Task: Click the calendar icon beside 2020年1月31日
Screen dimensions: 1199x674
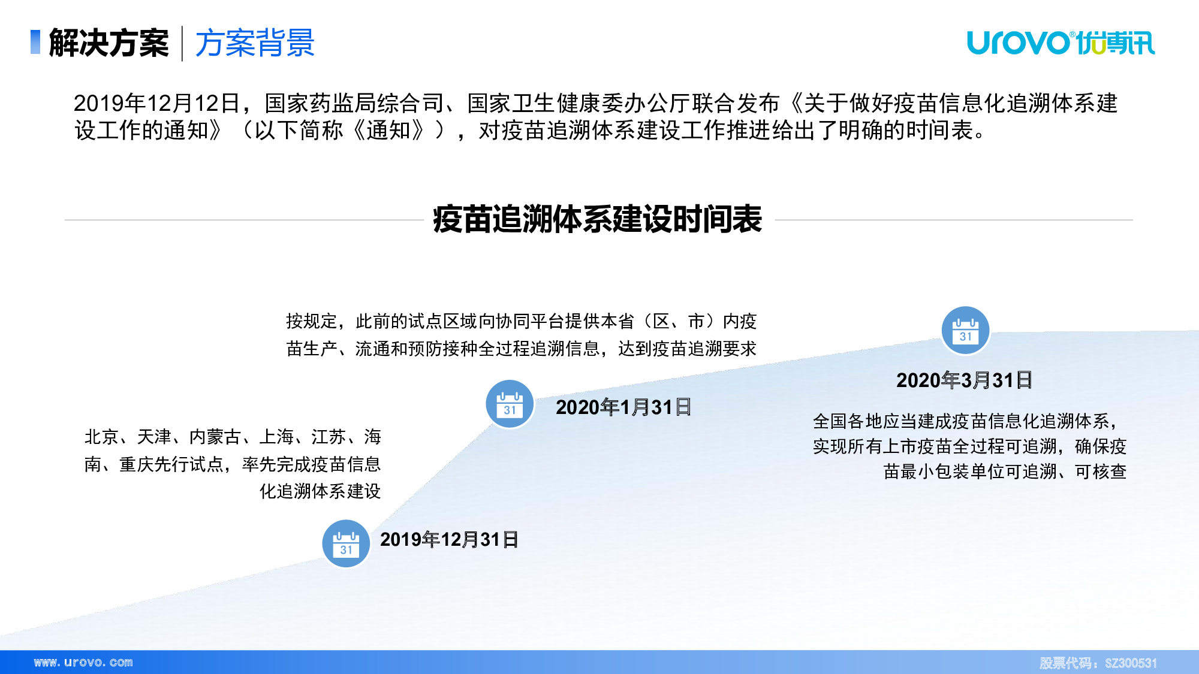Action: pos(510,404)
